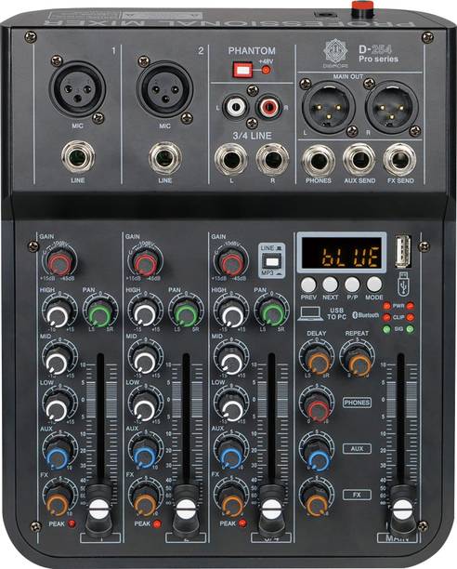Adjust the channel 1 MID EQ knob

click(x=58, y=361)
